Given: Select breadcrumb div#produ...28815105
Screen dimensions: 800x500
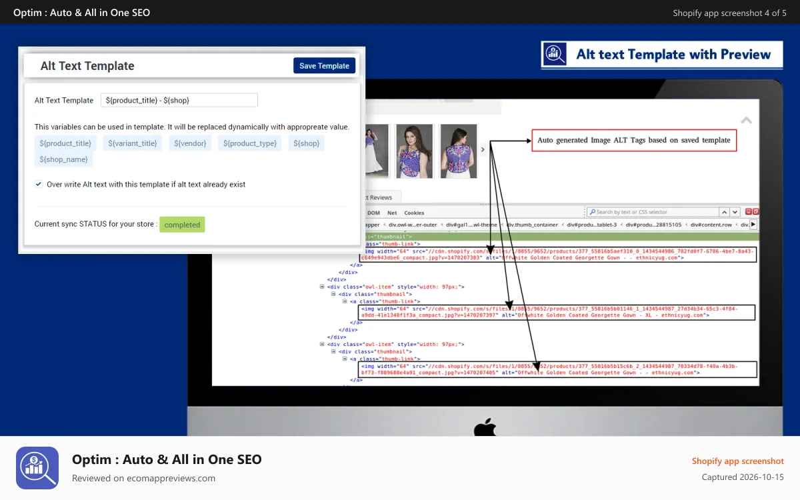Looking at the screenshot, I should coord(653,225).
